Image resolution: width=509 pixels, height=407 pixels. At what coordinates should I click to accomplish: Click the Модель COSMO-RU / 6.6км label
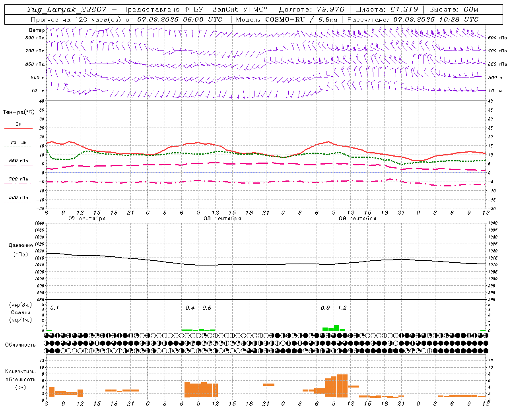click(x=287, y=19)
